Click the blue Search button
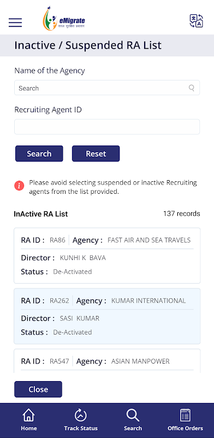214x438 pixels. coord(39,154)
